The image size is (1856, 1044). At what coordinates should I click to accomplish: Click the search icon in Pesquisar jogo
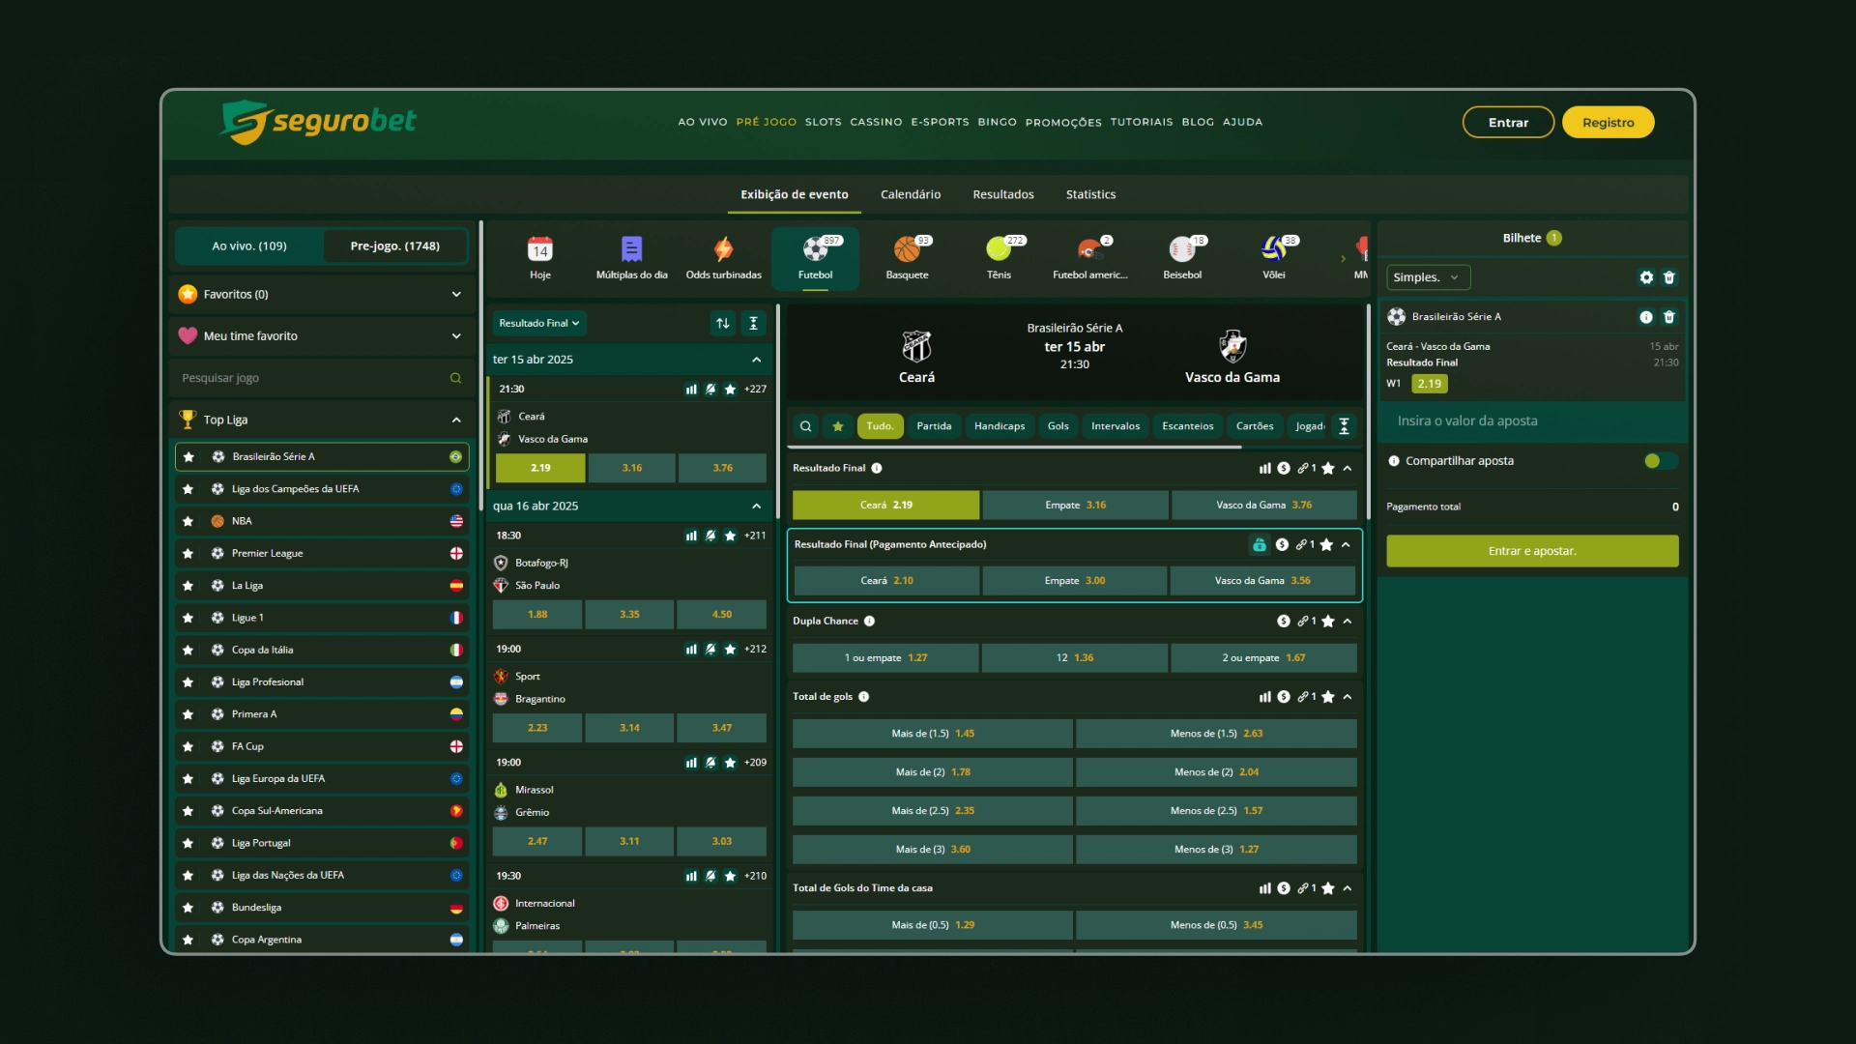(x=455, y=378)
